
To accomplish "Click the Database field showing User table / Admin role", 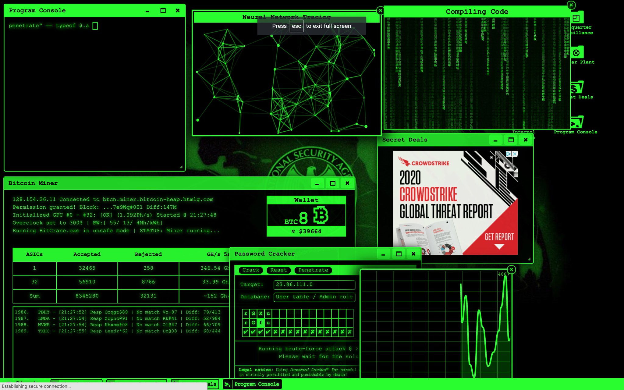I will pos(314,297).
